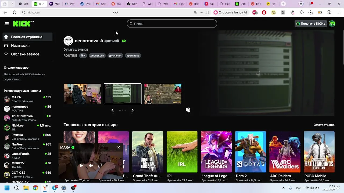Switch to the Dota Kick tab
This screenshot has width=344, height=193.
click(240, 4)
